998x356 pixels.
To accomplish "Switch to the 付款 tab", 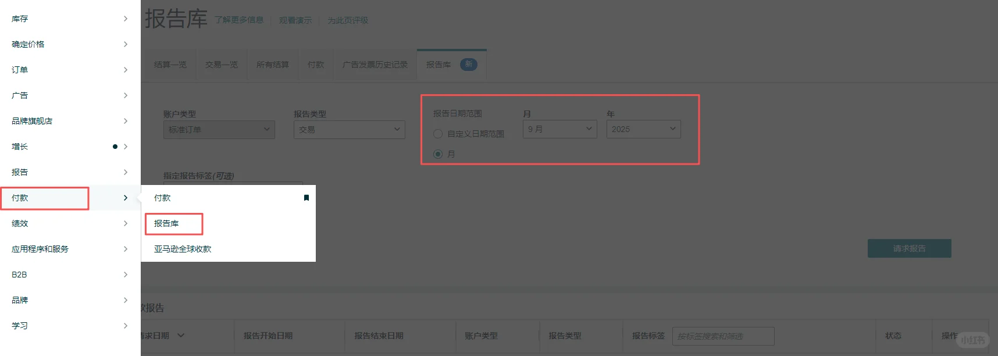I will (x=316, y=65).
